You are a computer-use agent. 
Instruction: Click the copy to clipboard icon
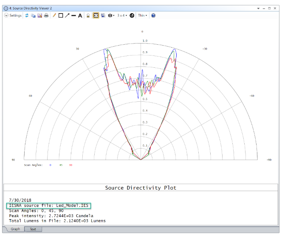34,16
